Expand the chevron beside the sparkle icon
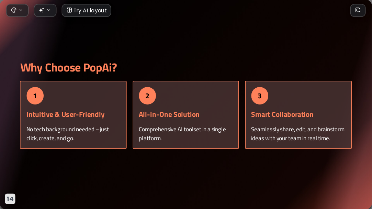 click(x=49, y=10)
